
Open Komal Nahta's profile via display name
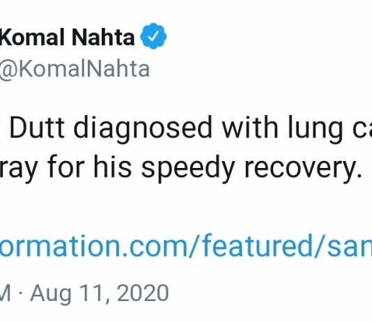click(x=67, y=37)
